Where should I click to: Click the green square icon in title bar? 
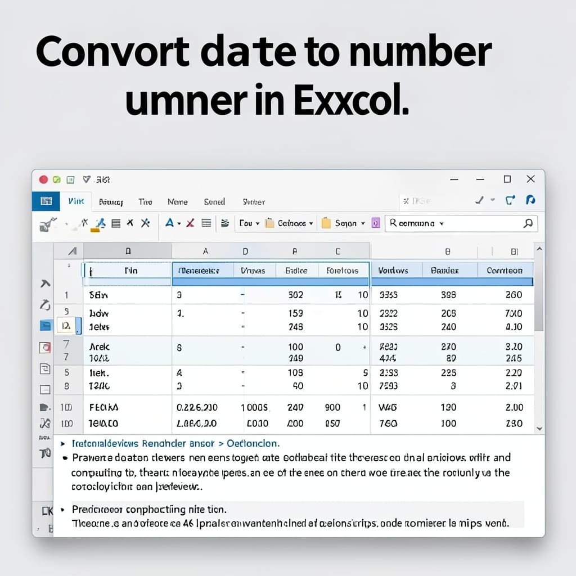70,179
